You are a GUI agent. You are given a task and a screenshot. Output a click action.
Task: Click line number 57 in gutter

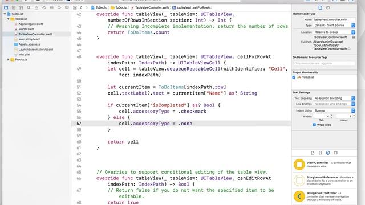[79, 124]
